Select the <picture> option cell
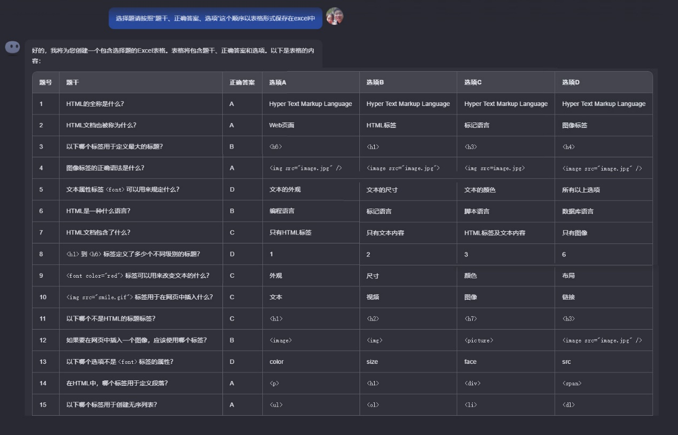 click(x=479, y=340)
